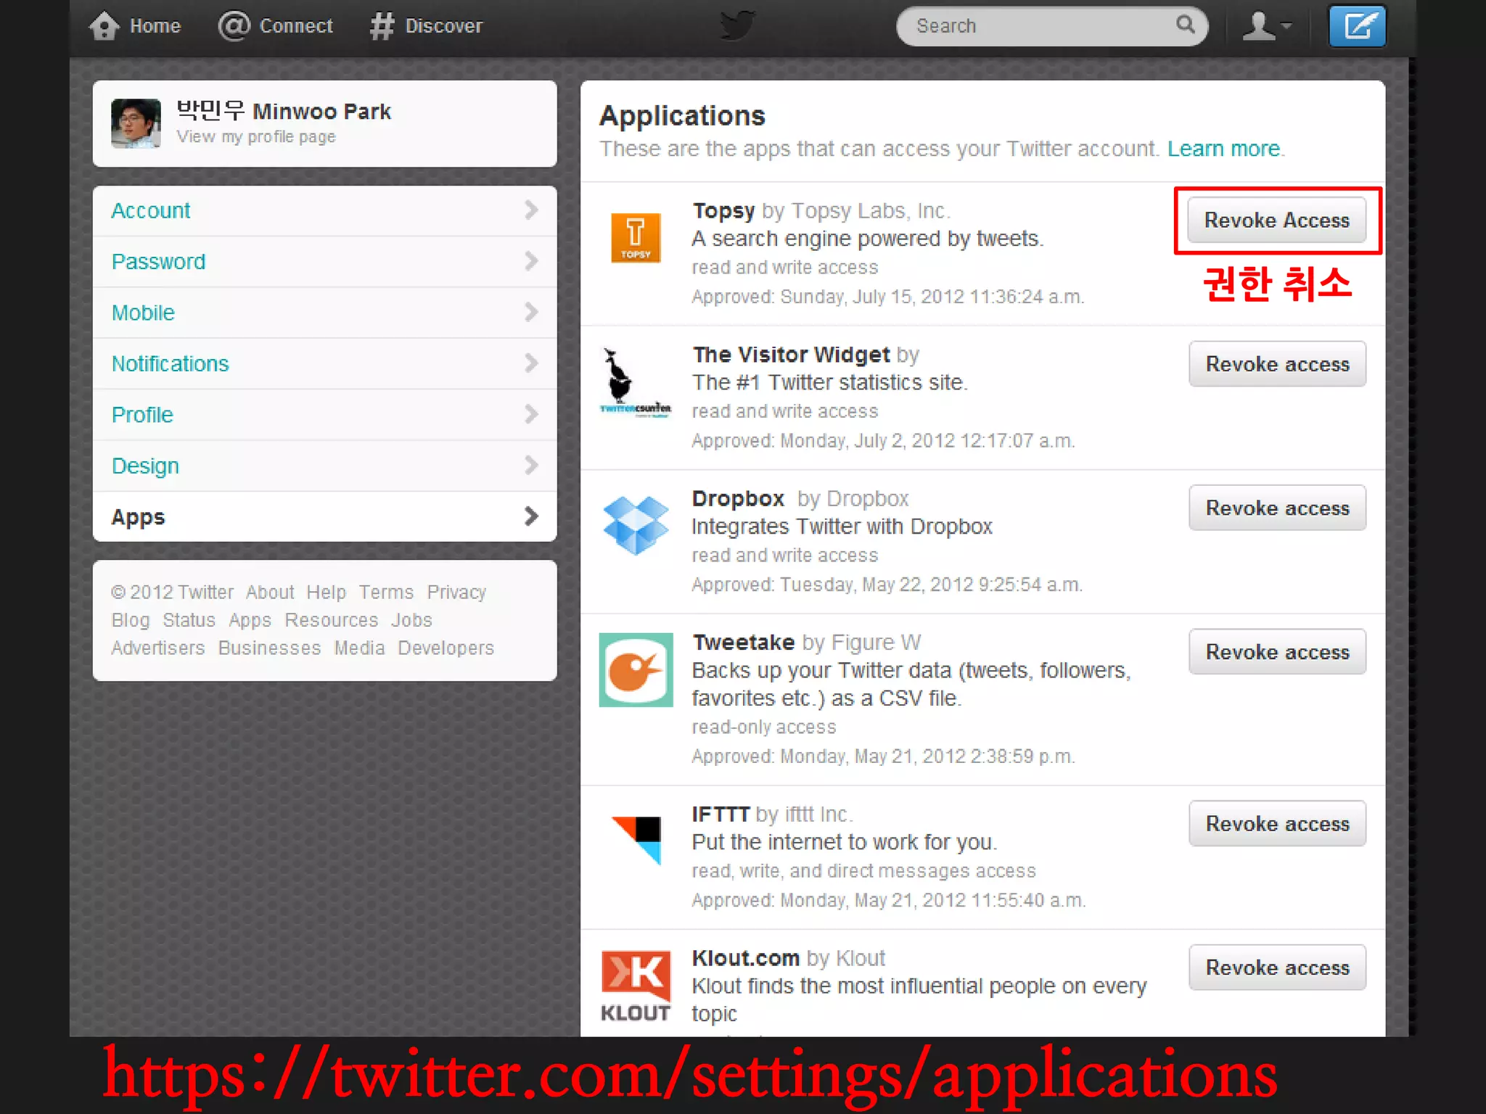This screenshot has height=1114, width=1486.
Task: Click the Developers footer link
Action: (x=446, y=648)
